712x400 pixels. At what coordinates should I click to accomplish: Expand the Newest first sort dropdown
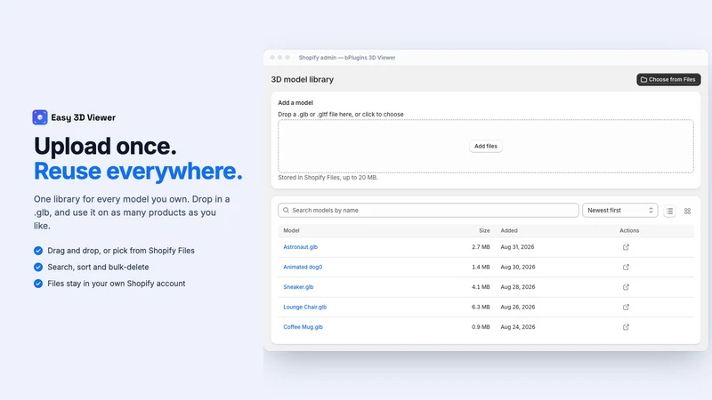point(619,211)
